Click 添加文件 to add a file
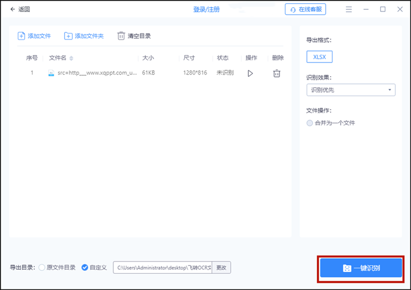 (34, 36)
